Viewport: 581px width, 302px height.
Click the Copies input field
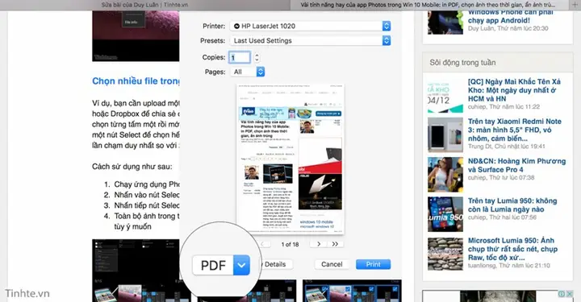tap(240, 58)
